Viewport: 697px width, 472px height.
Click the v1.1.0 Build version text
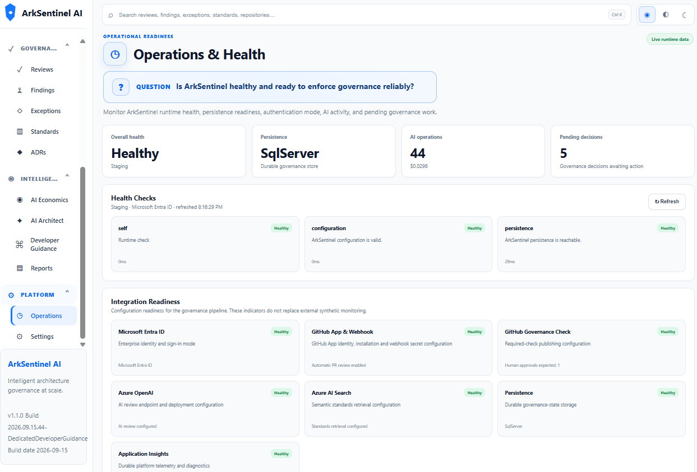23,415
